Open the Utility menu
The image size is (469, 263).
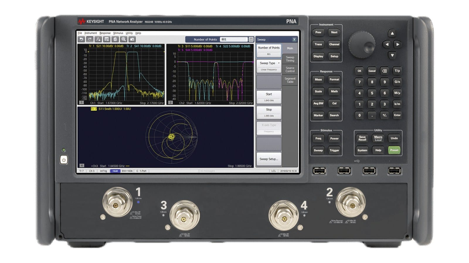pyautogui.click(x=129, y=33)
